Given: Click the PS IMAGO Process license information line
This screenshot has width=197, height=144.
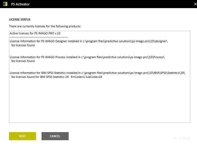Looking at the screenshot, I should [87, 57].
